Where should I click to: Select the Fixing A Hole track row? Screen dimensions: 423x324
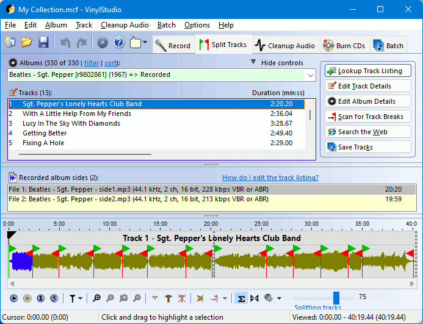(x=156, y=143)
